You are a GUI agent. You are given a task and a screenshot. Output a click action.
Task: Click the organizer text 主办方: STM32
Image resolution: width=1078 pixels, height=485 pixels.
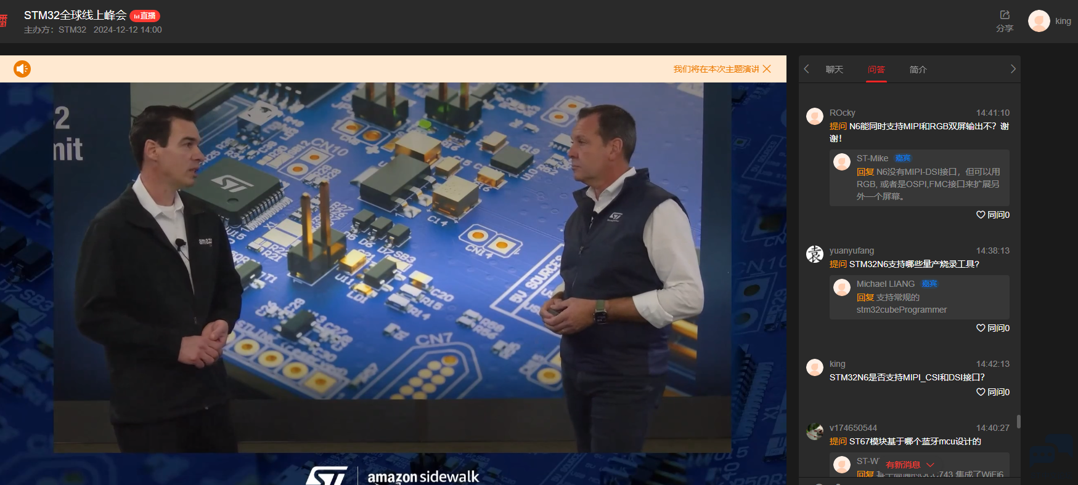pyautogui.click(x=55, y=30)
